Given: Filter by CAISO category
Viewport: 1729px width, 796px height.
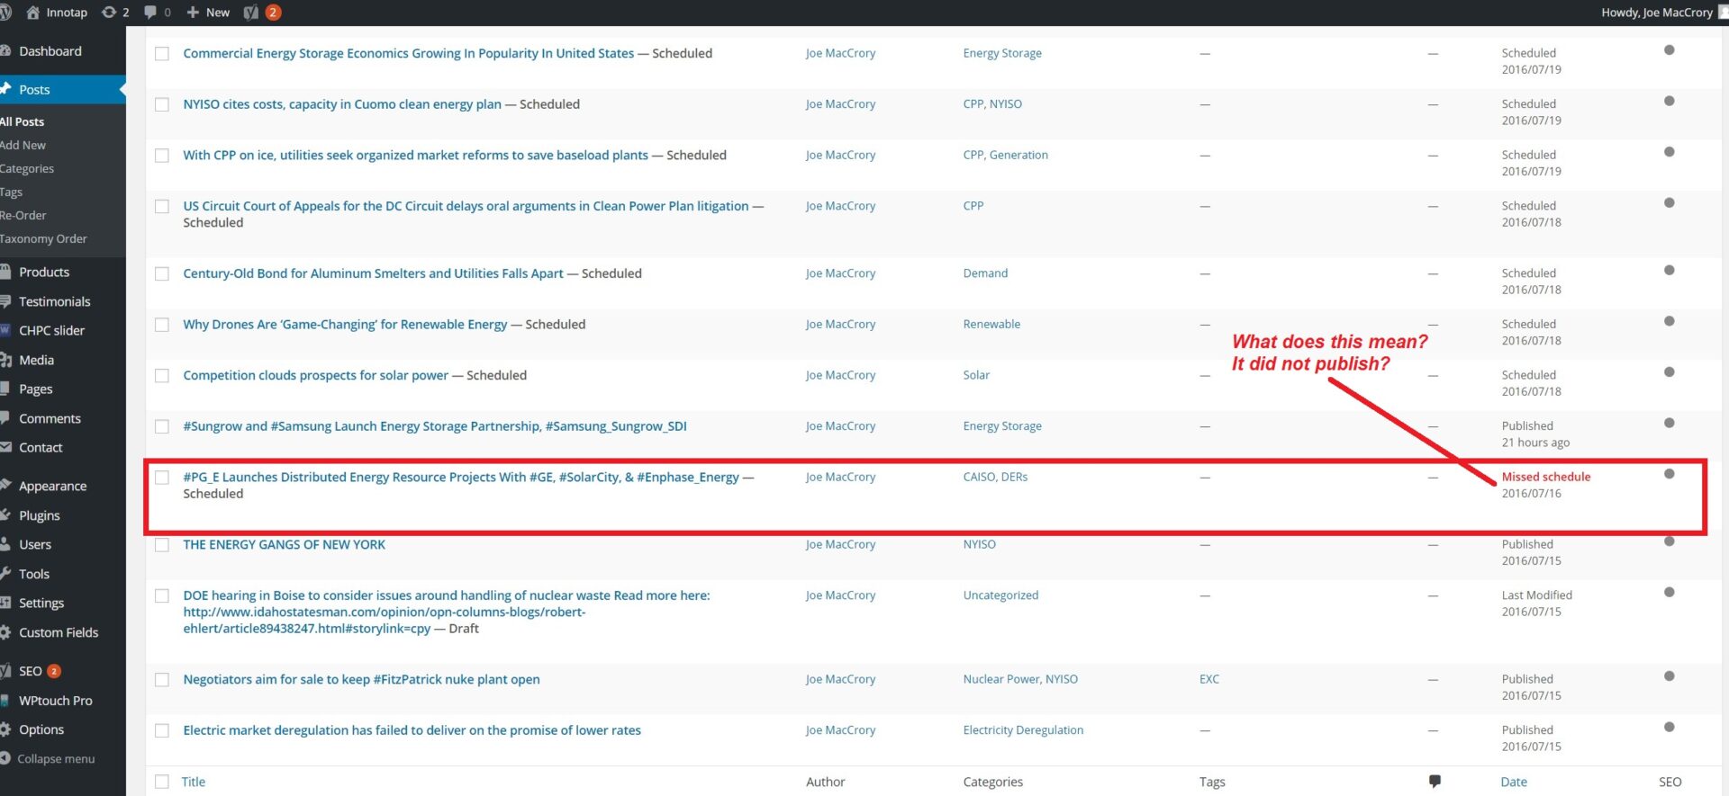Looking at the screenshot, I should [x=979, y=477].
